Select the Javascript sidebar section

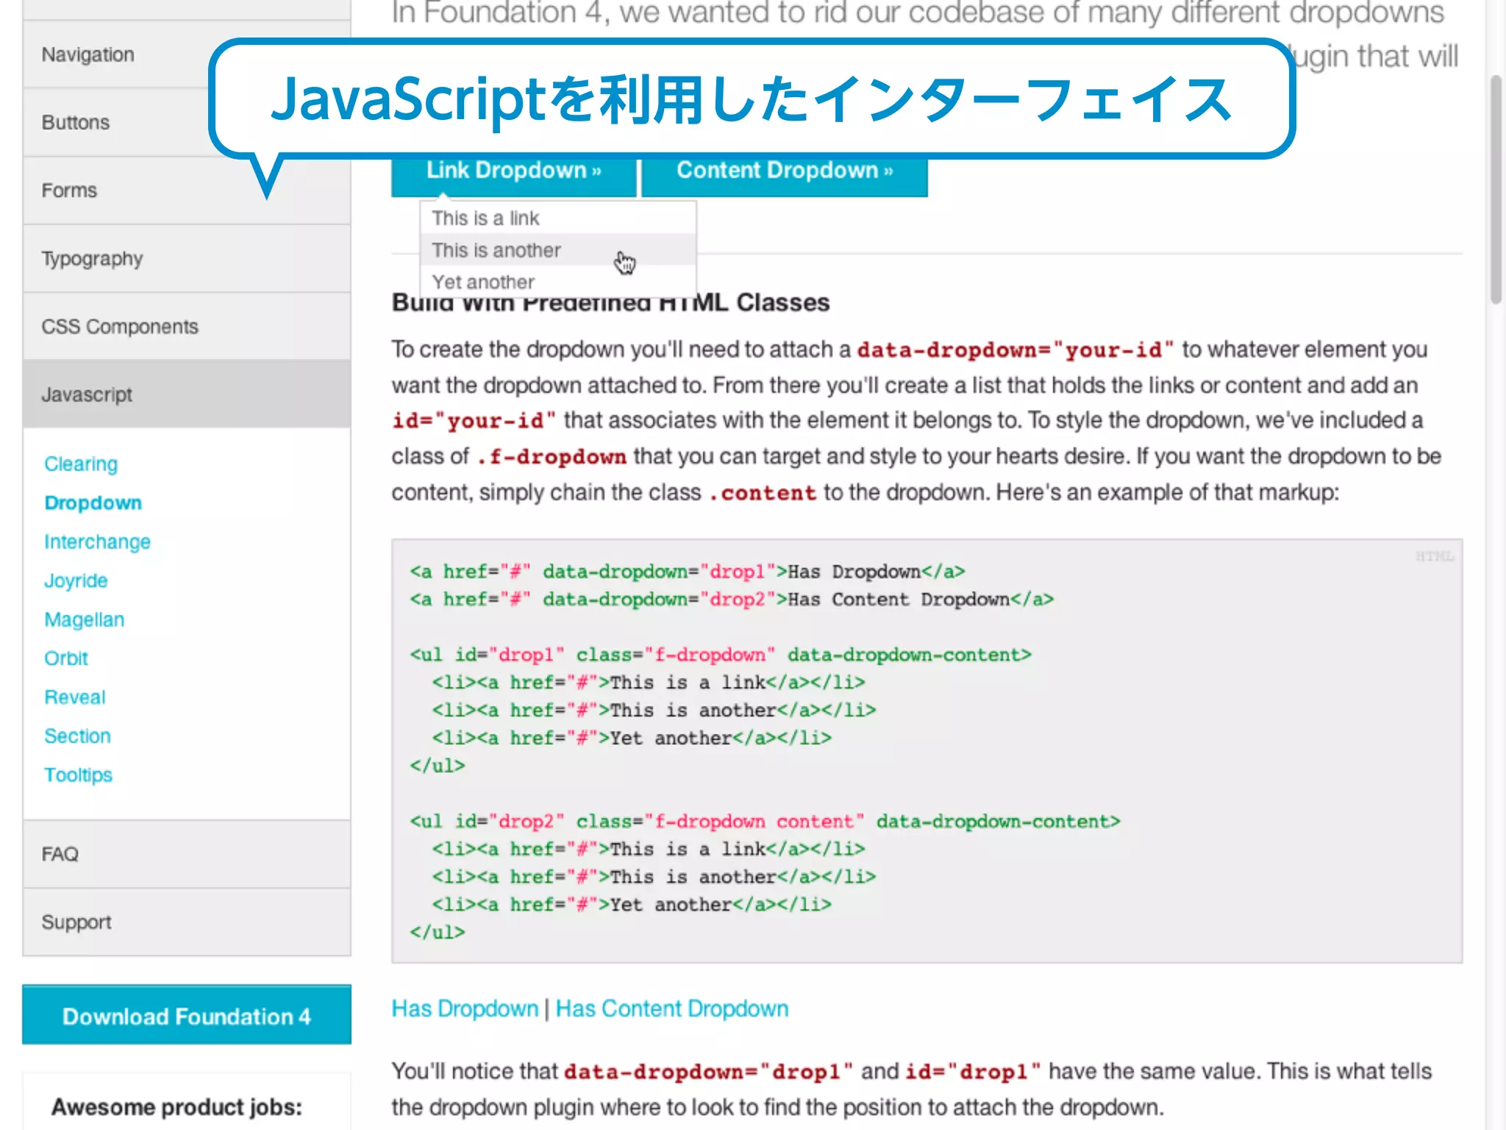click(x=187, y=394)
